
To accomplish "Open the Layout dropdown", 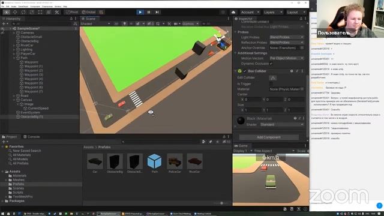I will [x=296, y=12].
